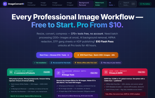Click 8K AI Image Upscaler list item
Screen dimensions: 155x98
tap(74, 89)
